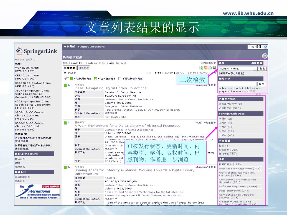Download the PDF (76 kb) link

tap(113, 161)
